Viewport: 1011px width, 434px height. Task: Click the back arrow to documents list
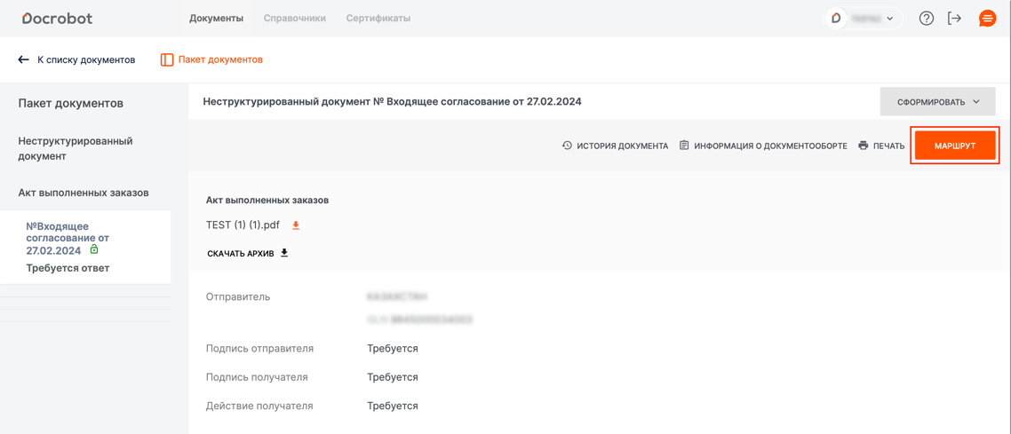[24, 59]
